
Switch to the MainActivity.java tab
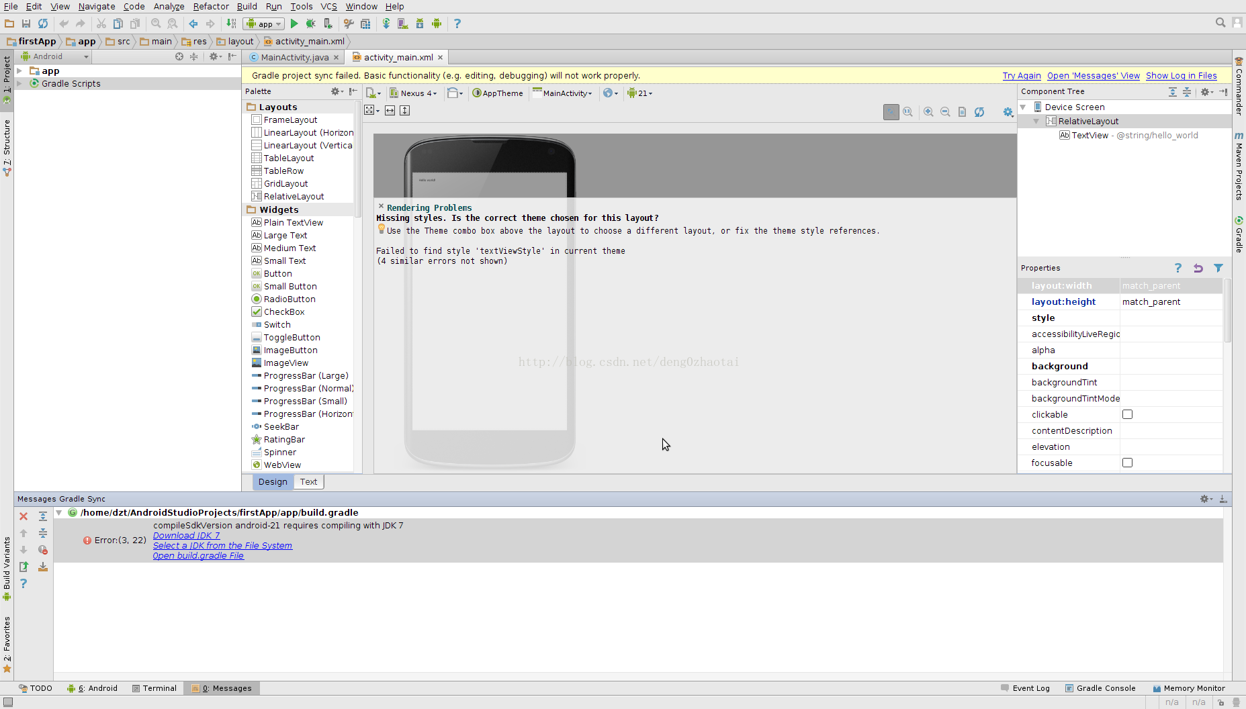(x=294, y=57)
